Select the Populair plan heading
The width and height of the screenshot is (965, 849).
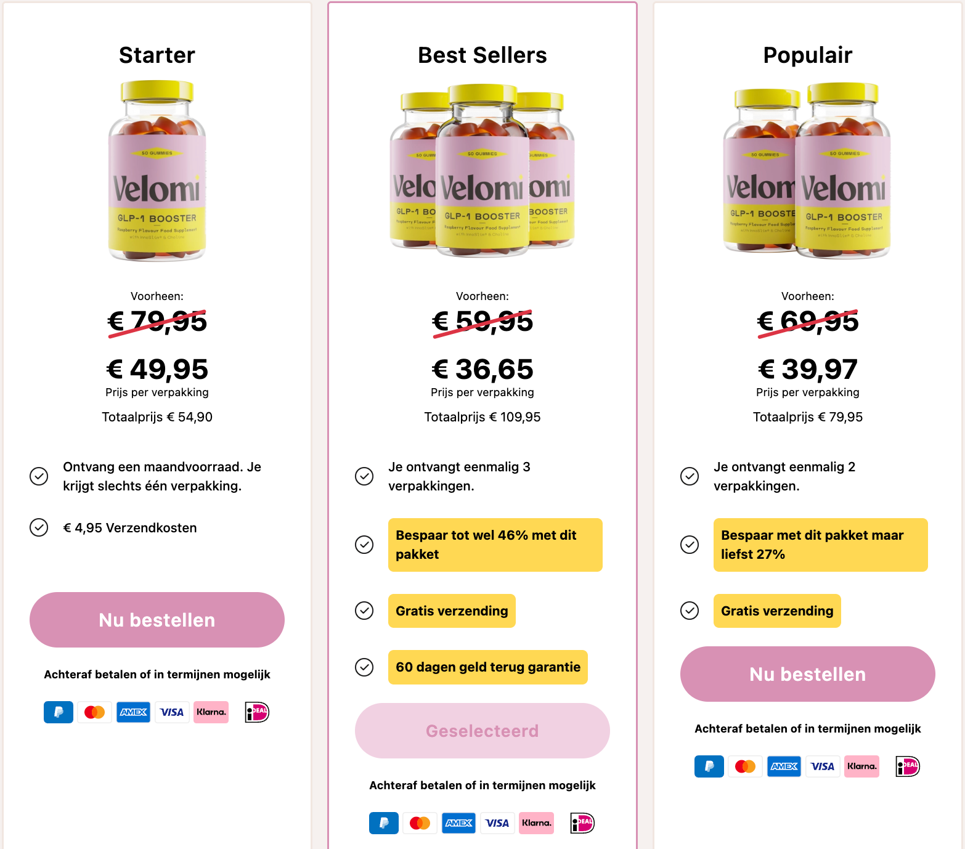[x=807, y=55]
